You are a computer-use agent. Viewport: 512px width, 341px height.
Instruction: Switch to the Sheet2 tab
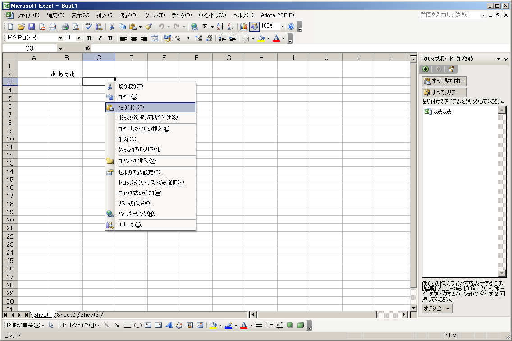66,315
